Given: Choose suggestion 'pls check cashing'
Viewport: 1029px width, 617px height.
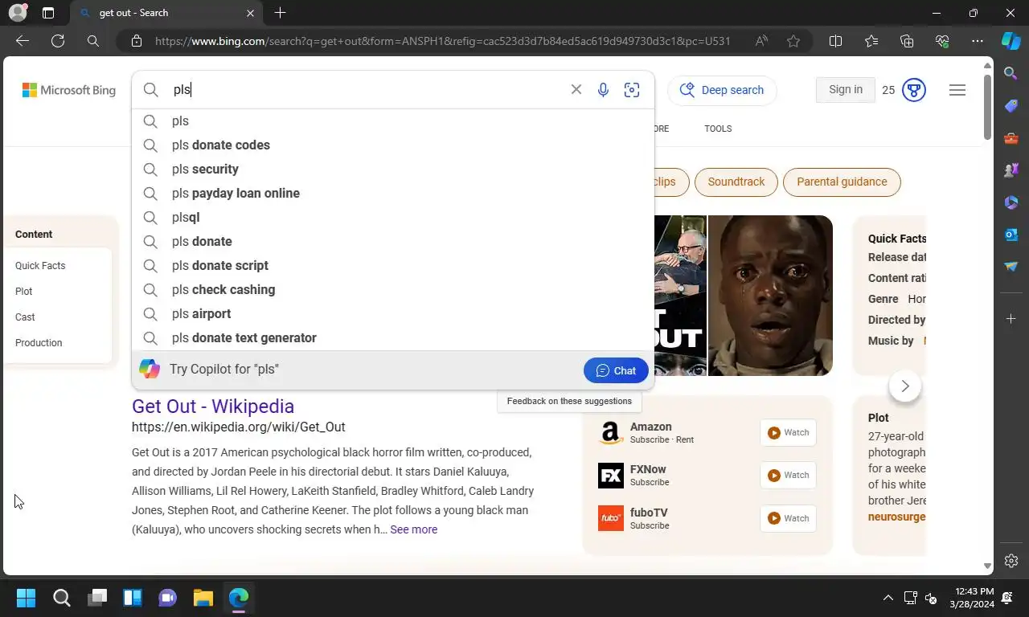Looking at the screenshot, I should [393, 289].
